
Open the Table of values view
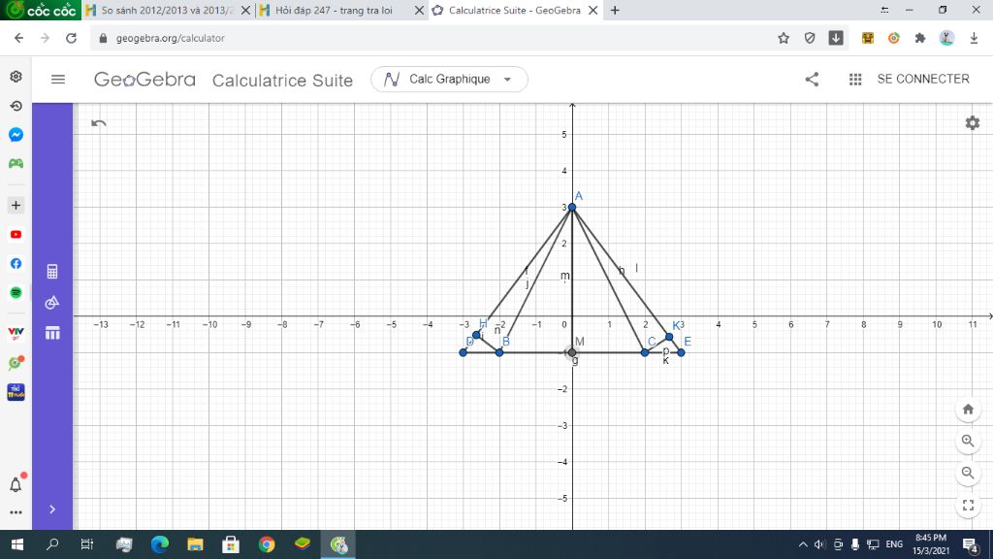click(x=52, y=333)
